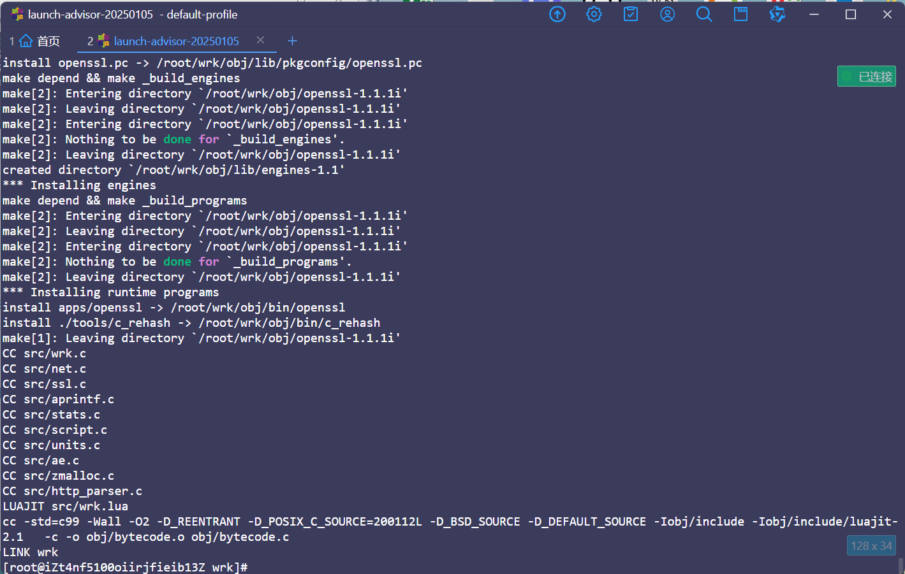Click the upload arrow icon in title bar
Viewport: 905px width, 574px height.
pos(557,14)
